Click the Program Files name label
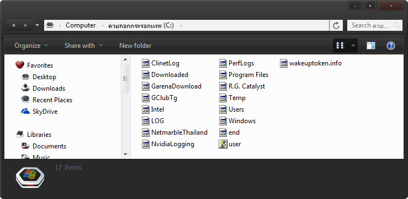This screenshot has width=408, height=199. [248, 75]
